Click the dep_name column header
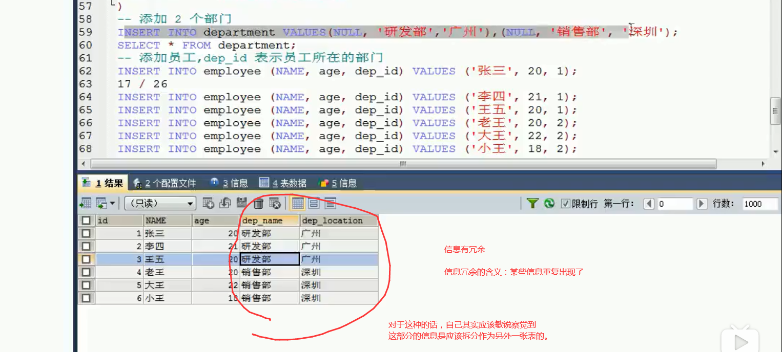This screenshot has height=352, width=782. (270, 221)
